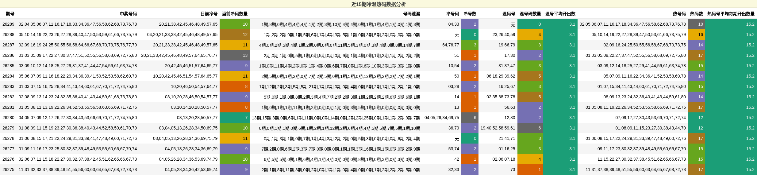Screen dimensions: 757x175
Task: Click the 目前冷号 column header
Action: [x=209, y=14]
